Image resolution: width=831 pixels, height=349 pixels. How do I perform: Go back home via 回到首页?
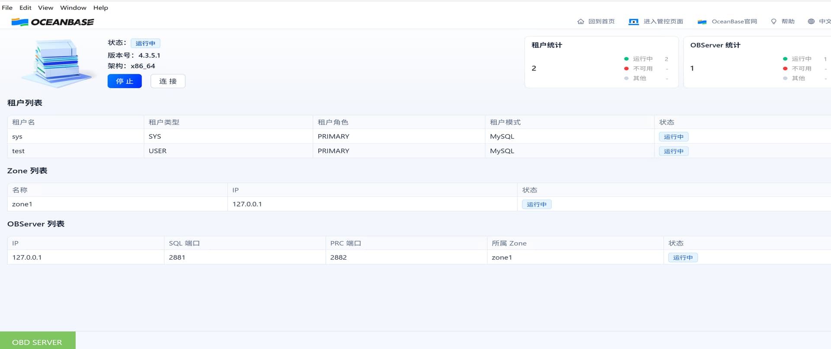click(602, 22)
